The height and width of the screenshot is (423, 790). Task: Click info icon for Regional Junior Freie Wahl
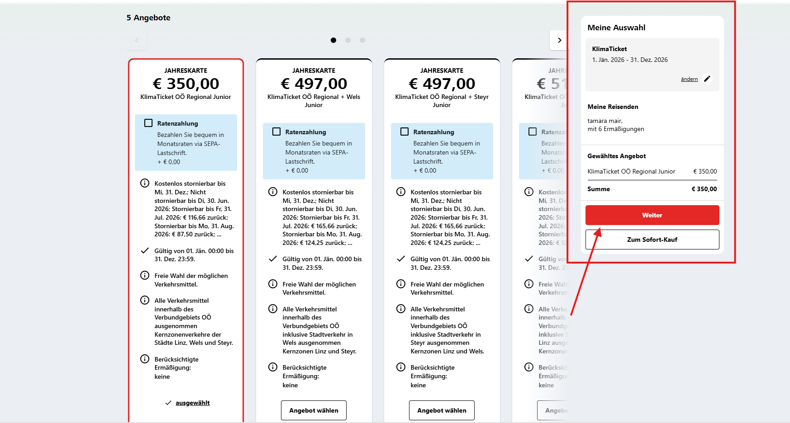pos(145,275)
